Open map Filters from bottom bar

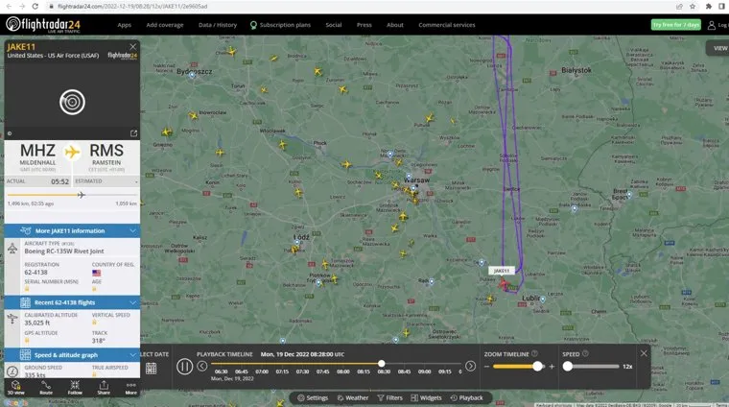tap(389, 397)
